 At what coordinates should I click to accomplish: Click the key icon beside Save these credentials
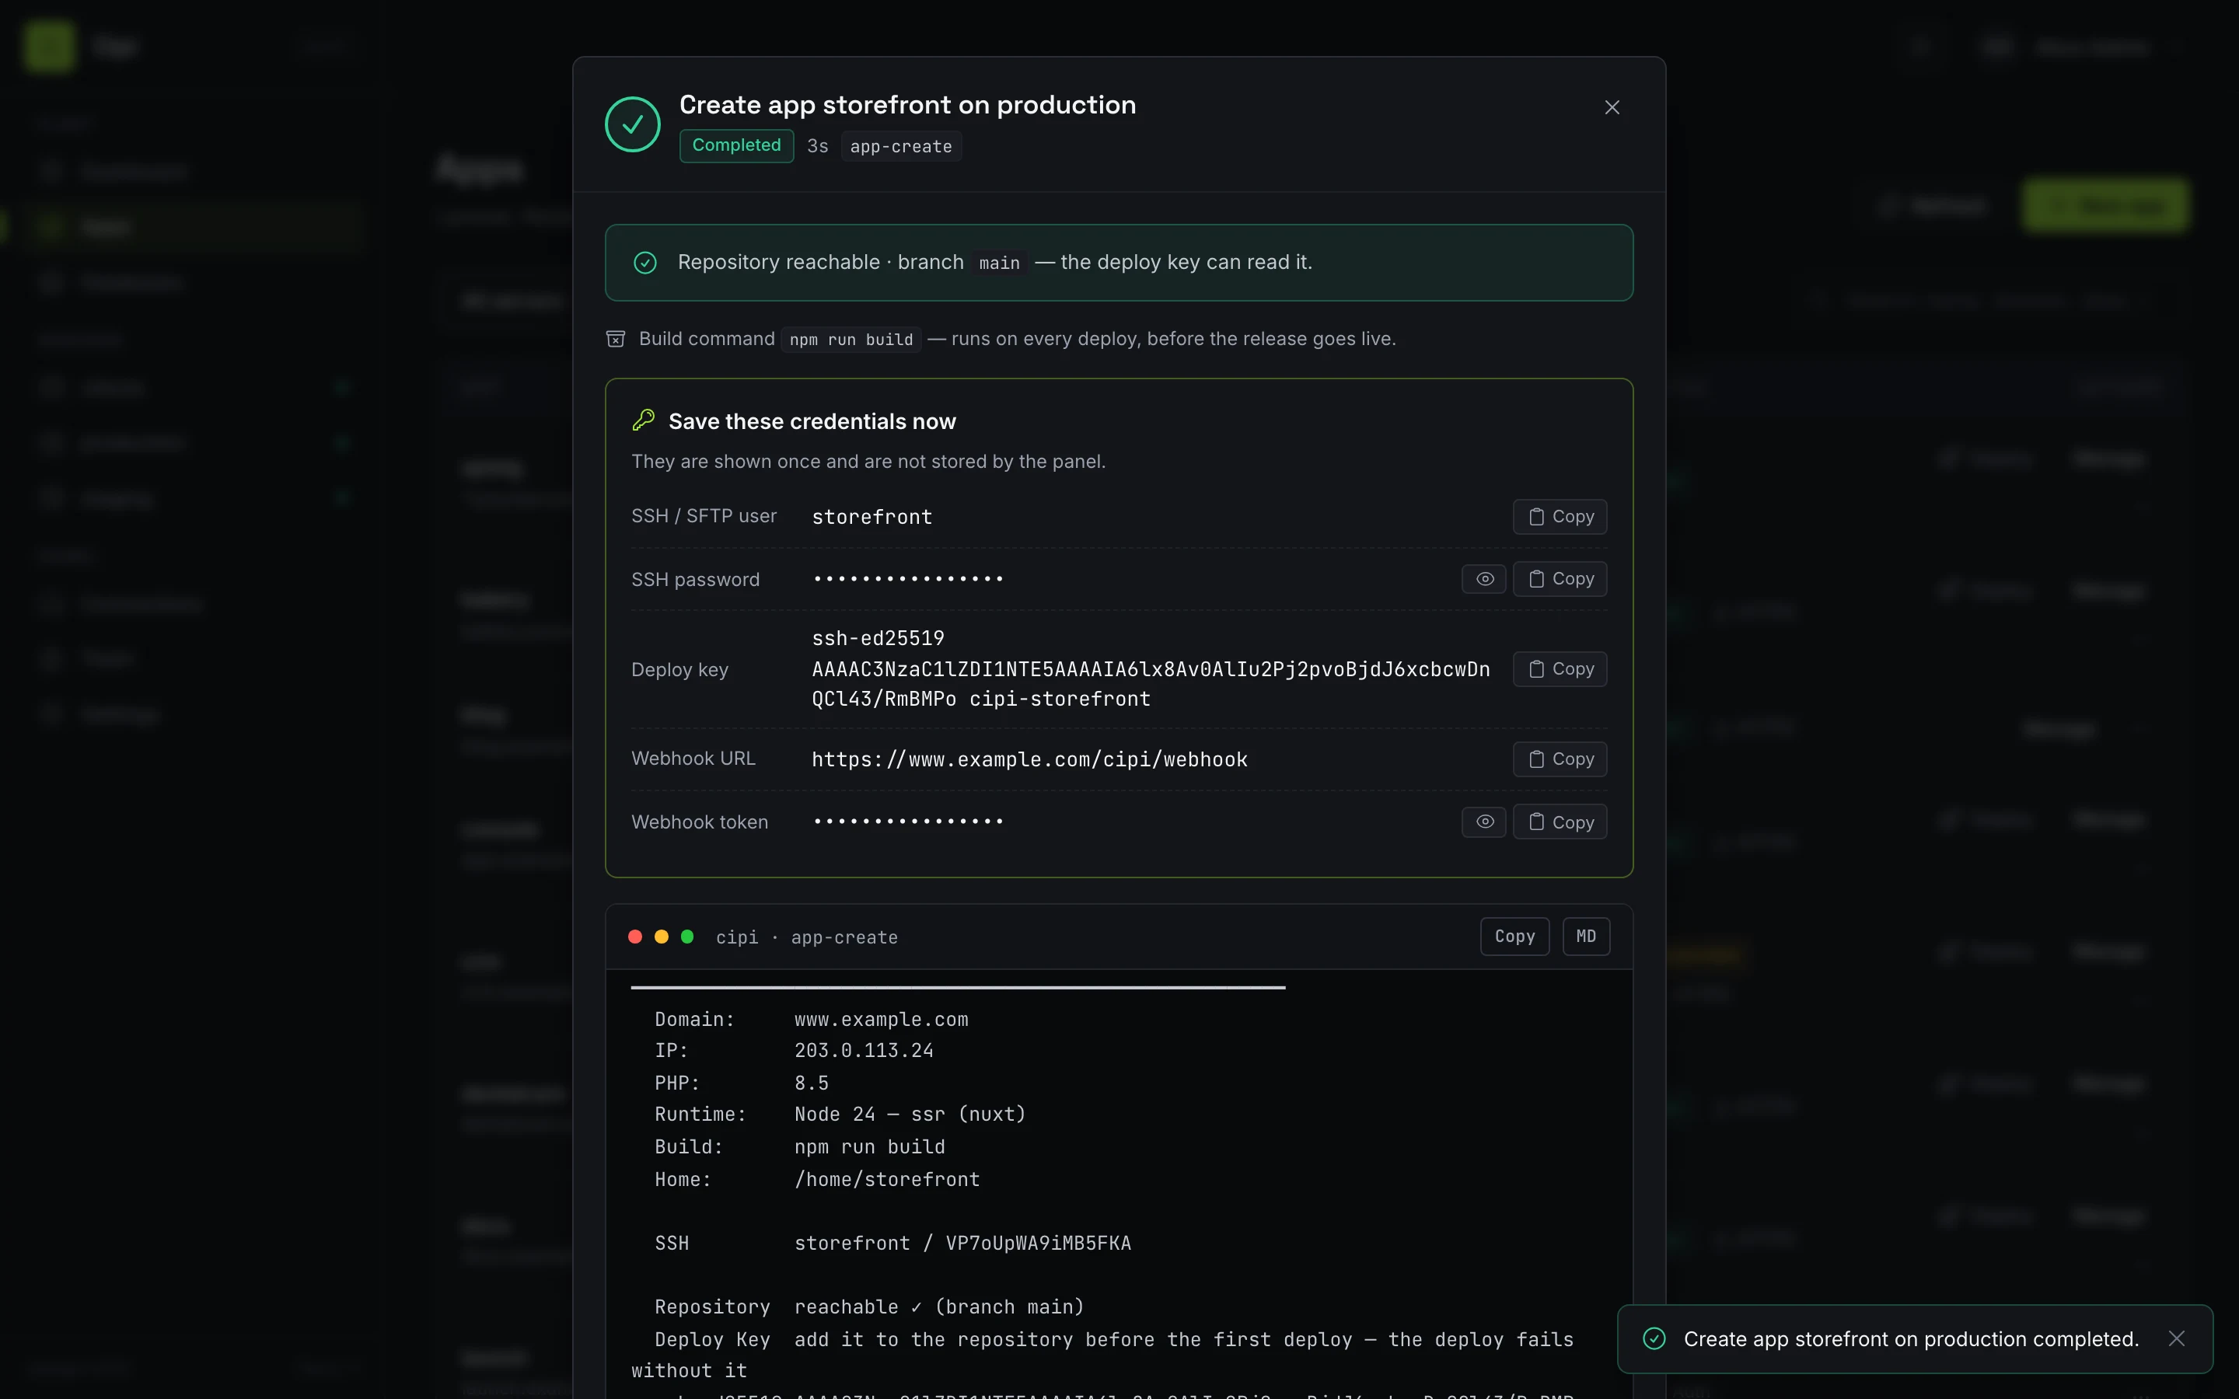tap(643, 420)
